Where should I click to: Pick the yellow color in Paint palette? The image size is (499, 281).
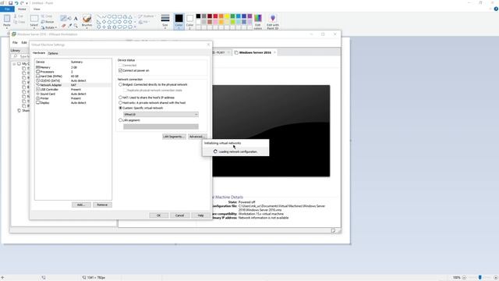pyautogui.click(x=227, y=16)
